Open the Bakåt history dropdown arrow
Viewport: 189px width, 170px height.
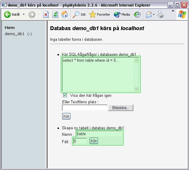tap(24, 14)
